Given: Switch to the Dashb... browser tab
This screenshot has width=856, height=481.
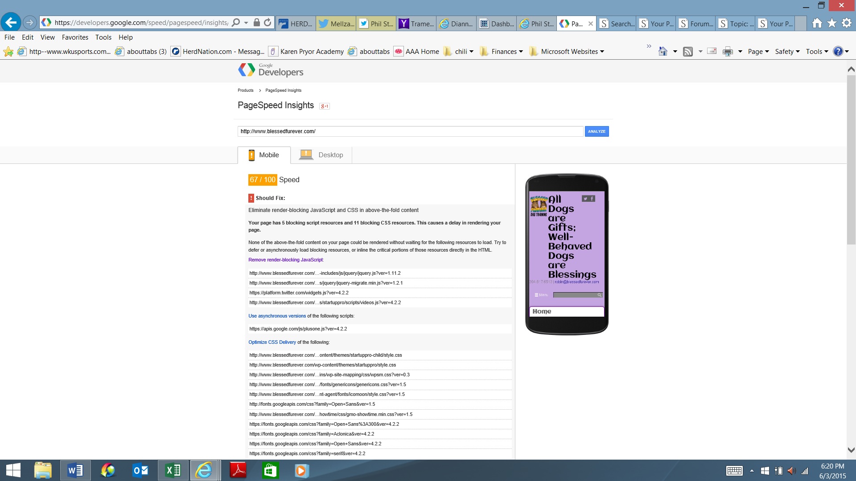Looking at the screenshot, I should tap(497, 24).
